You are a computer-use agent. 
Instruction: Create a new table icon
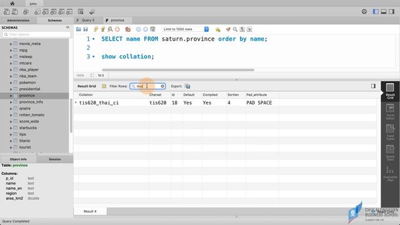coord(46,12)
